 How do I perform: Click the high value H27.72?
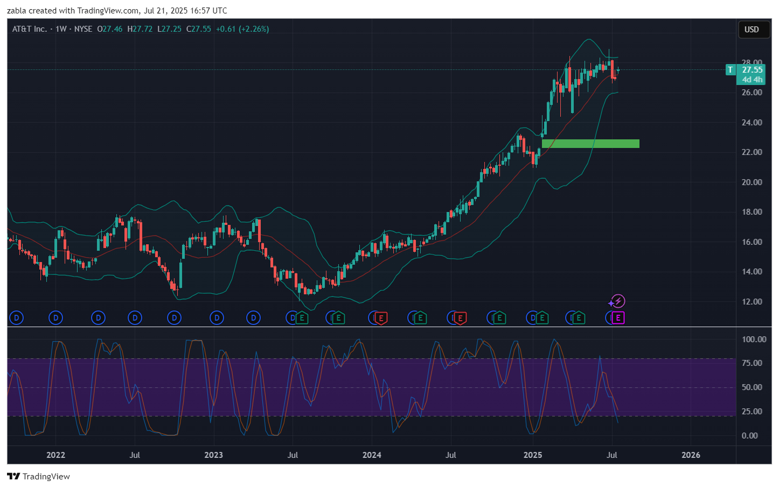coord(140,29)
